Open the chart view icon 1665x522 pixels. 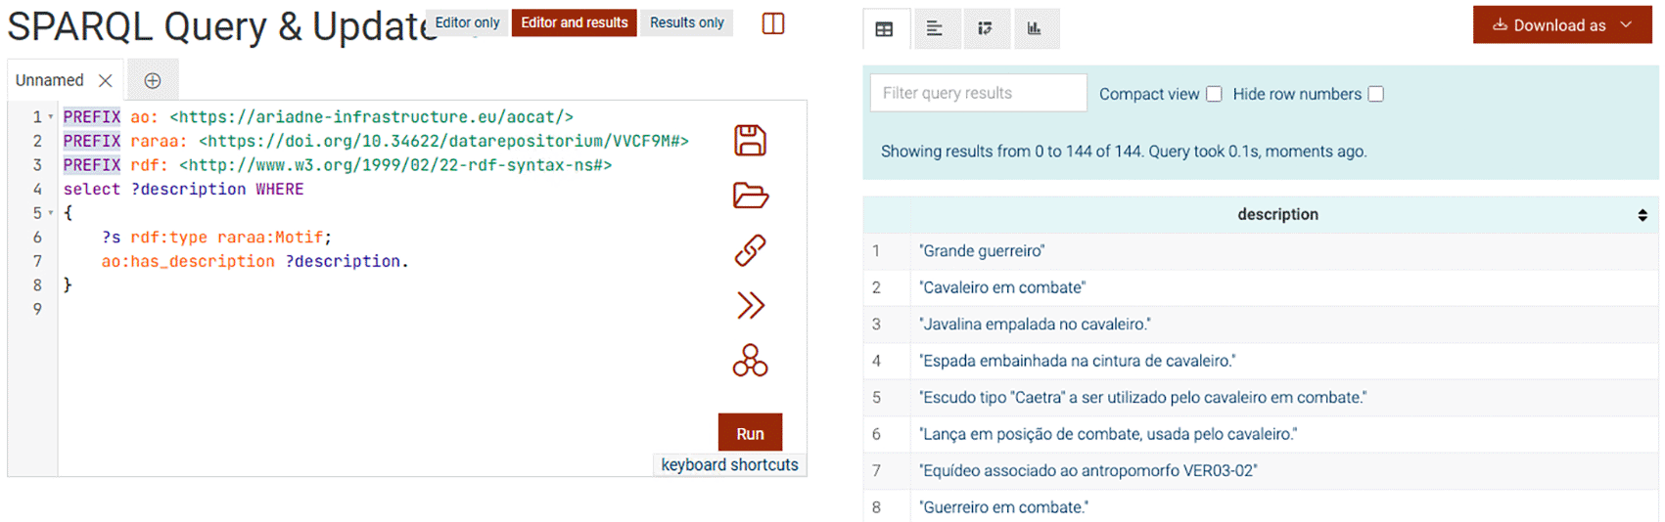pos(1035,29)
